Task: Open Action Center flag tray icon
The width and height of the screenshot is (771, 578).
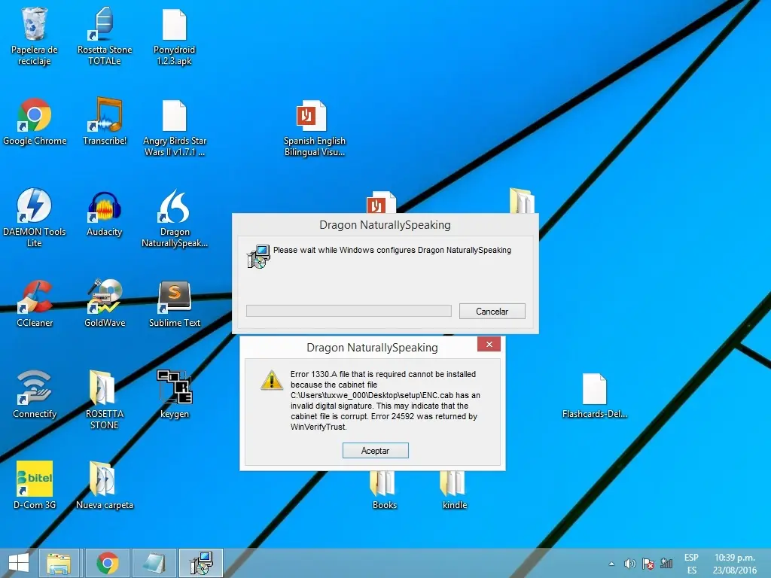Action: 648,564
